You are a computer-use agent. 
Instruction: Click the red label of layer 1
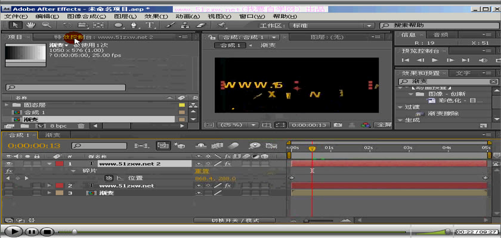tap(60, 164)
